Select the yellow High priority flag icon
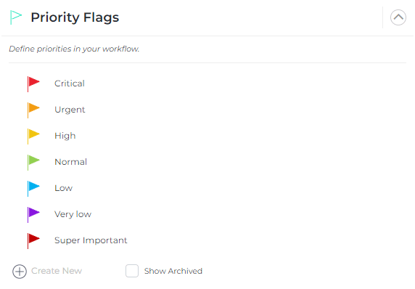 (33, 137)
